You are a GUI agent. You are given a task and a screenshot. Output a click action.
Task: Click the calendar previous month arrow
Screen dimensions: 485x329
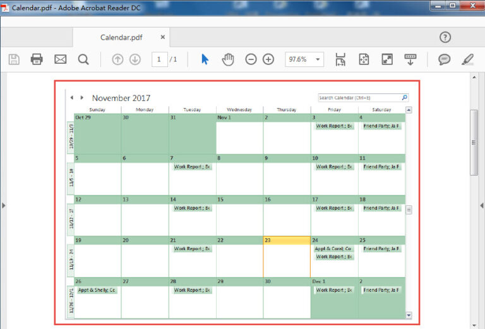[x=72, y=97]
